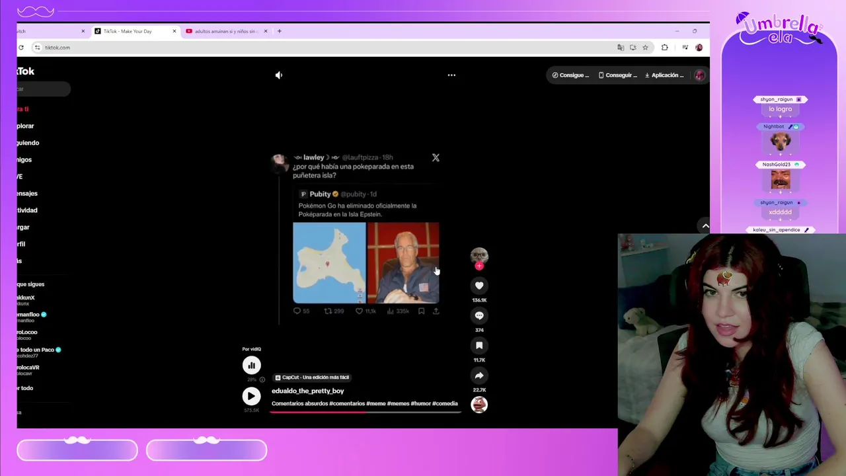Open comments via speech bubble icon
This screenshot has height=476, width=846.
[x=479, y=315]
